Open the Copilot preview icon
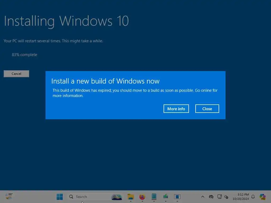This screenshot has height=203, width=271. click(x=263, y=197)
